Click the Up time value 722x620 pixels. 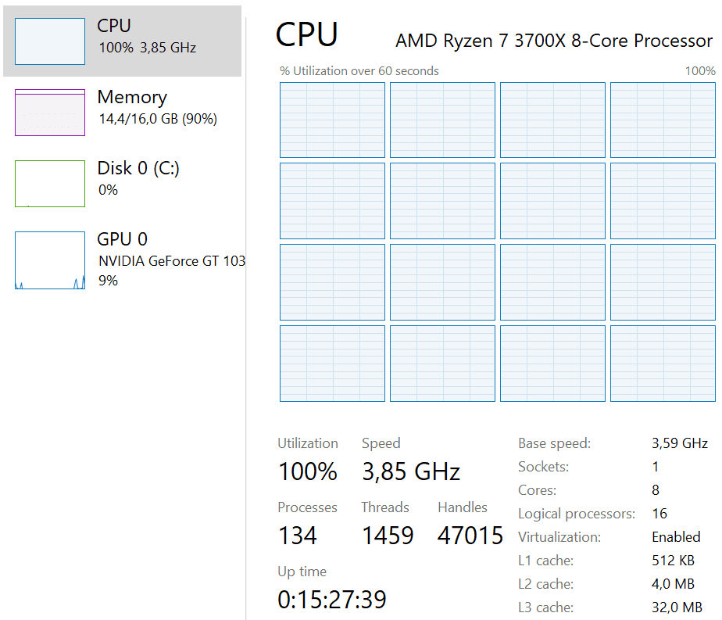(332, 600)
